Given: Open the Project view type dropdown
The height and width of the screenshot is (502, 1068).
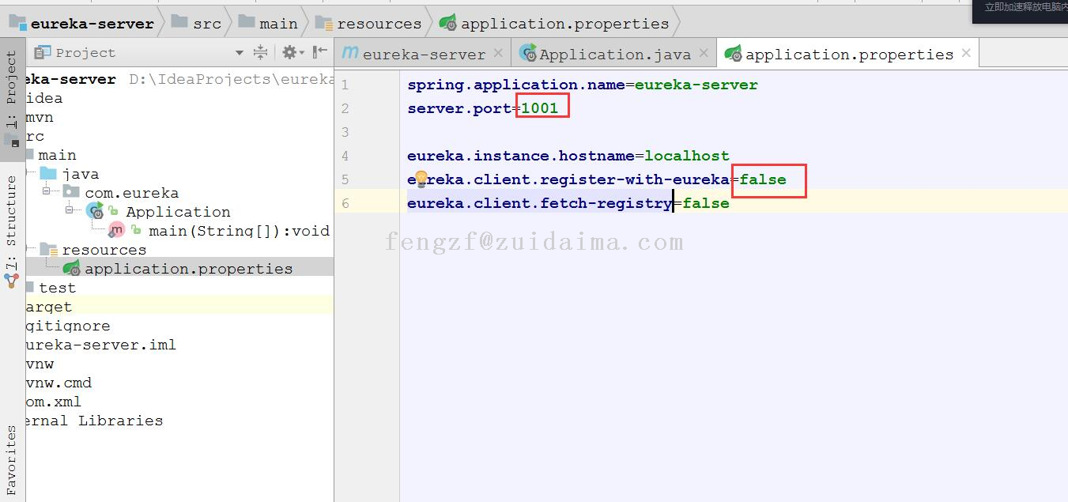Looking at the screenshot, I should (240, 53).
